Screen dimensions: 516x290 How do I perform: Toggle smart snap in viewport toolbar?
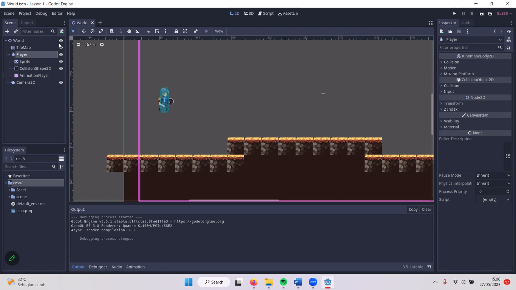coord(148,31)
